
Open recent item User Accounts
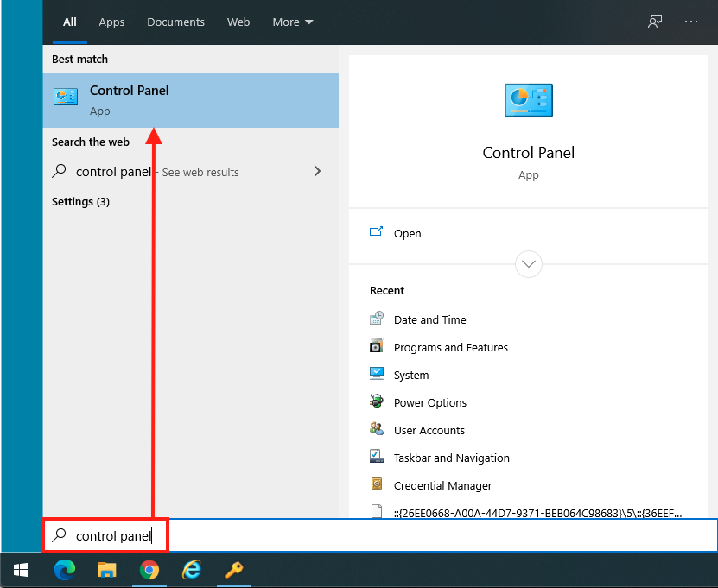(429, 430)
